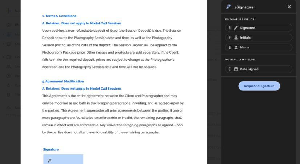The width and height of the screenshot is (300, 164).
Task: Grab the drag handle of the Initials field
Action: (x=230, y=38)
